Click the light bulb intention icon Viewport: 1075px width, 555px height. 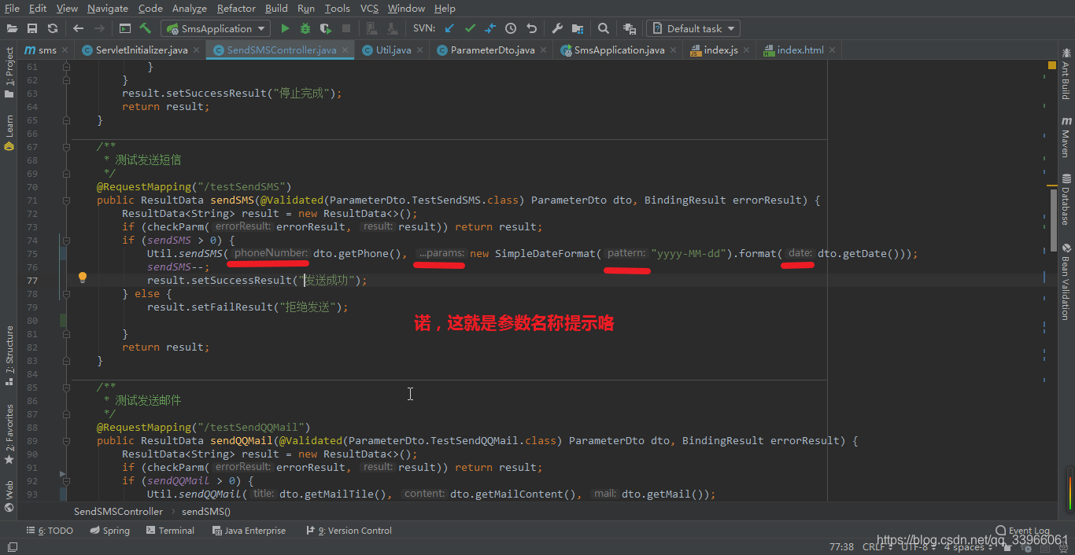[83, 277]
